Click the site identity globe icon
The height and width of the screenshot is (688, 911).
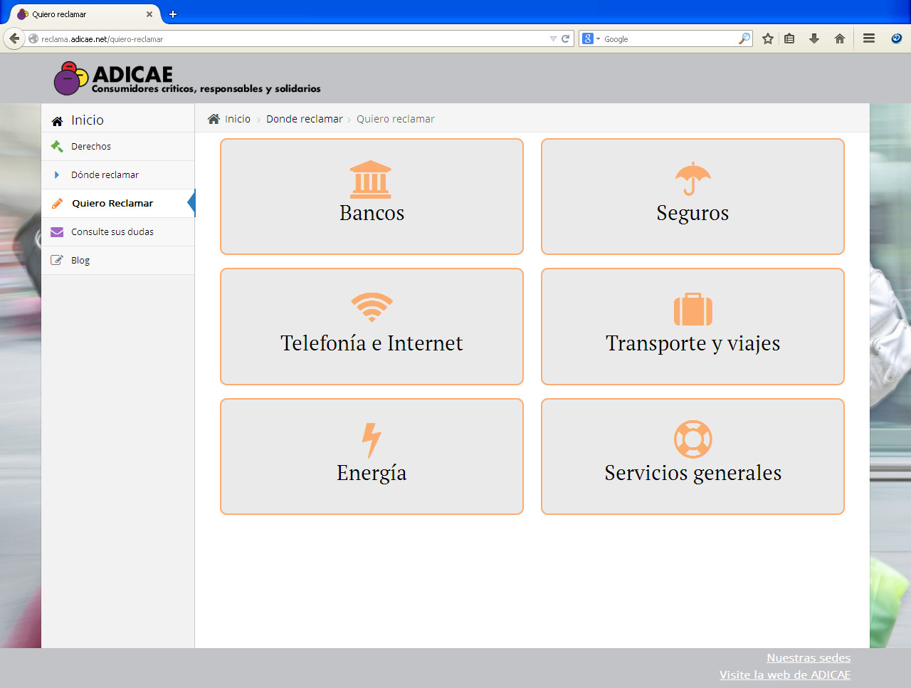point(33,39)
